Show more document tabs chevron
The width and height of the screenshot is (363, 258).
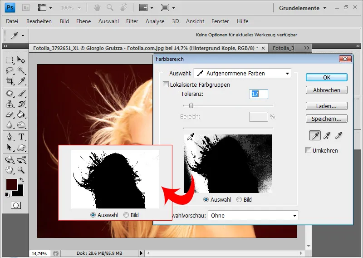(x=307, y=48)
